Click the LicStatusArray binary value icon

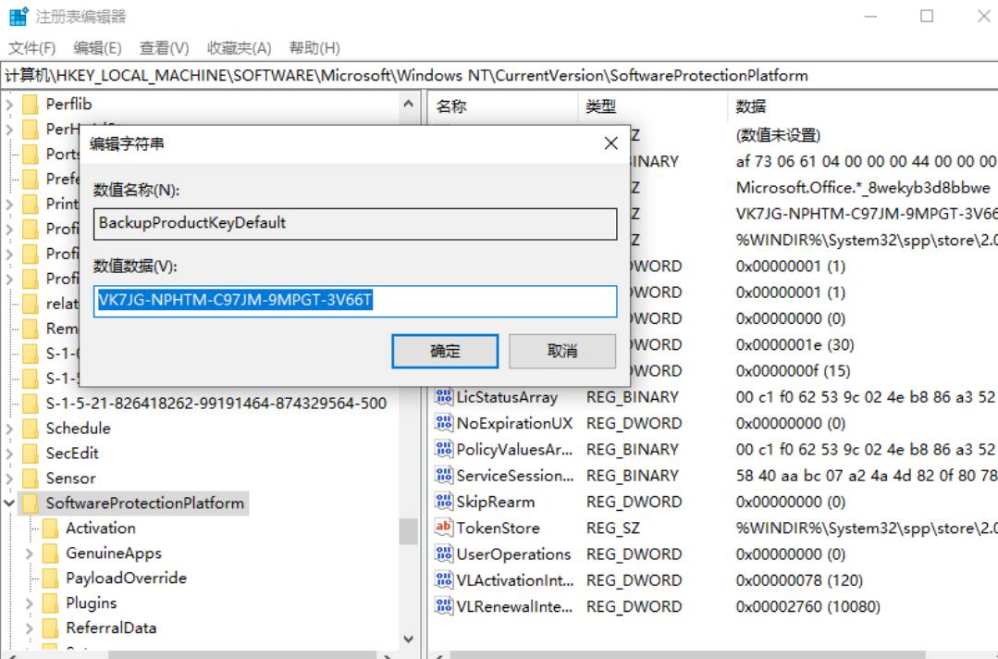point(443,397)
